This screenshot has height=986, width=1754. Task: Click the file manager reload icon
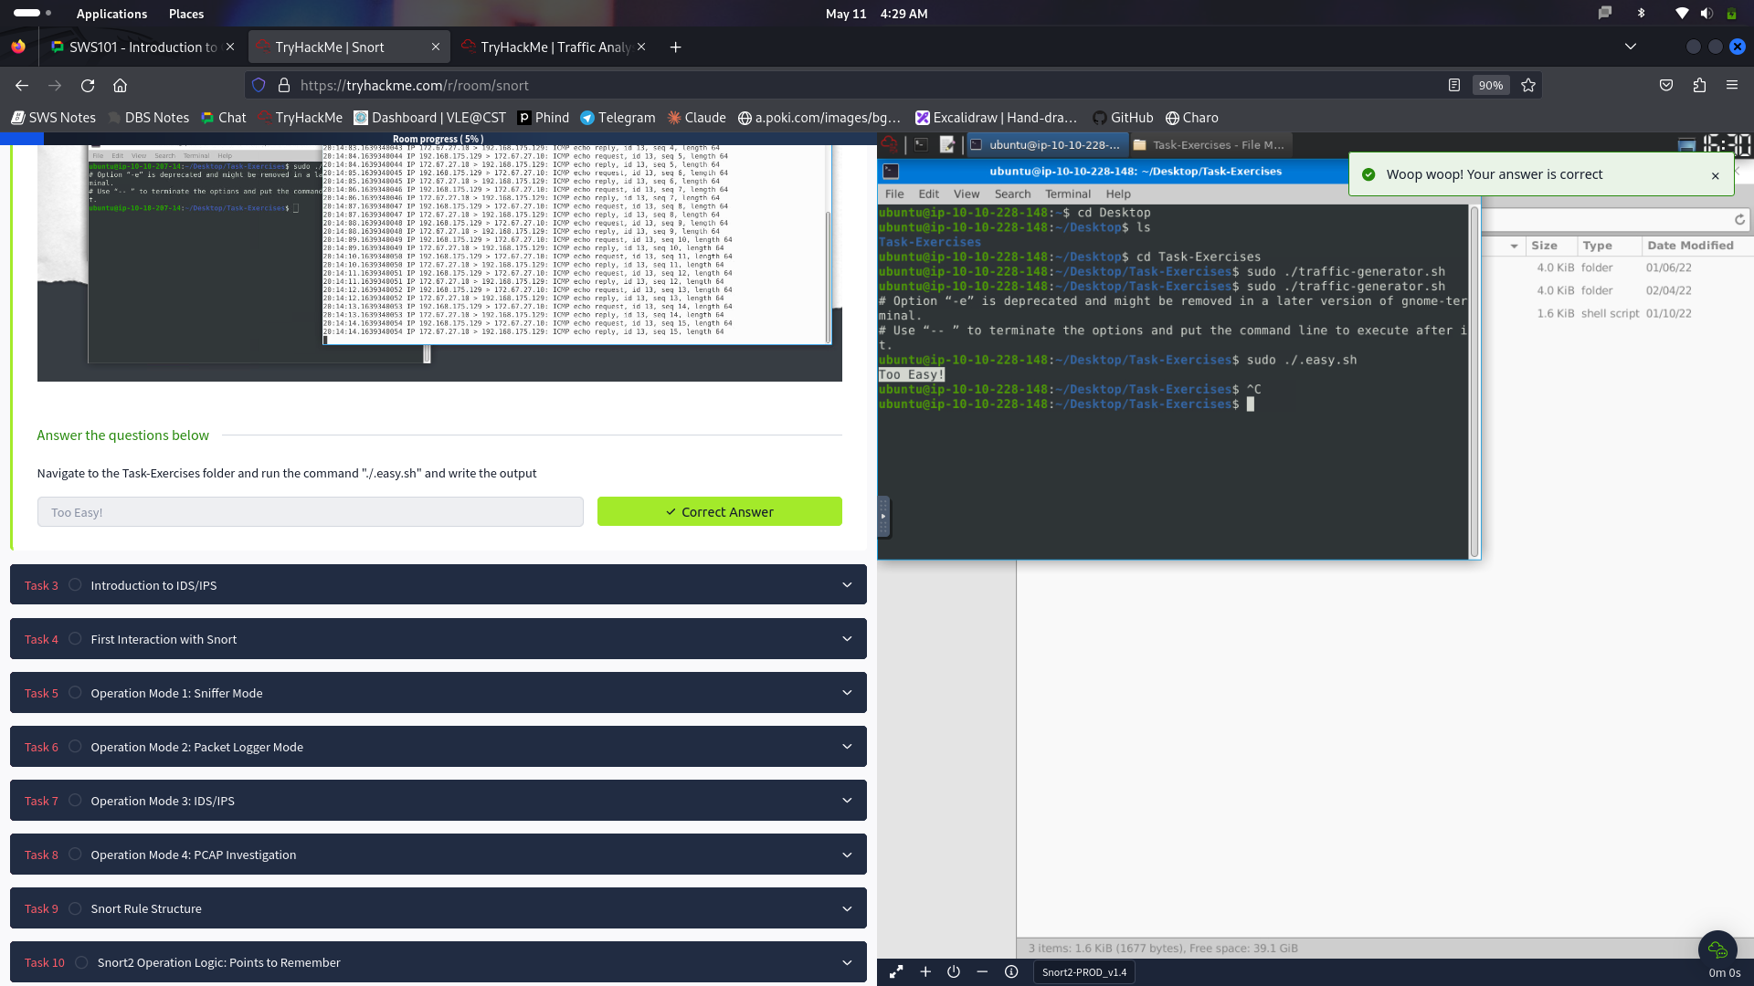[1739, 219]
